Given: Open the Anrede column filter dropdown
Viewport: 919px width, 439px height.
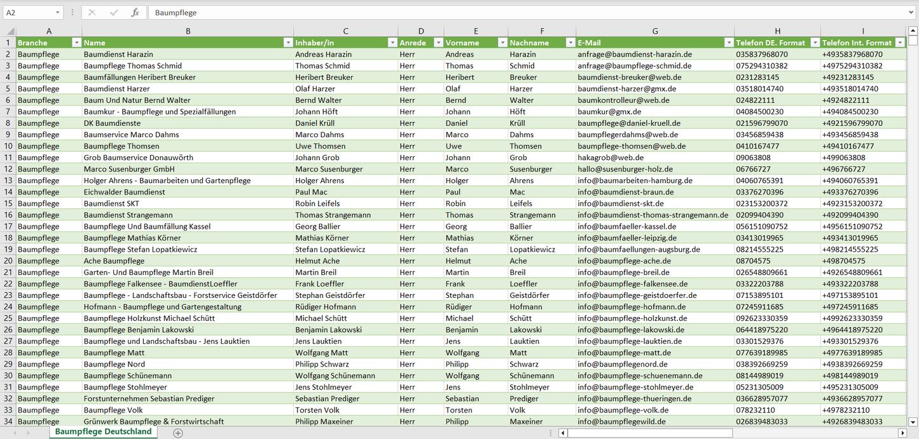Looking at the screenshot, I should (438, 43).
